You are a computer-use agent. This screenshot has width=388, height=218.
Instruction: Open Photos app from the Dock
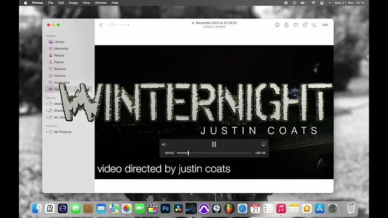click(x=127, y=208)
